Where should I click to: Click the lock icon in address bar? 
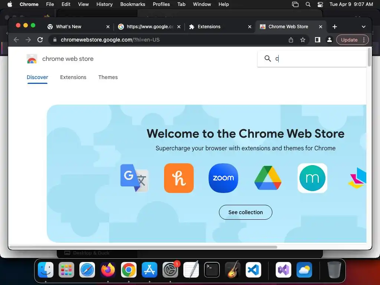click(x=55, y=40)
